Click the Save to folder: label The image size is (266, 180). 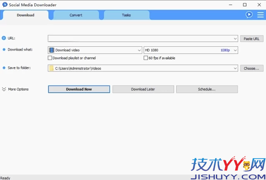tap(19, 68)
